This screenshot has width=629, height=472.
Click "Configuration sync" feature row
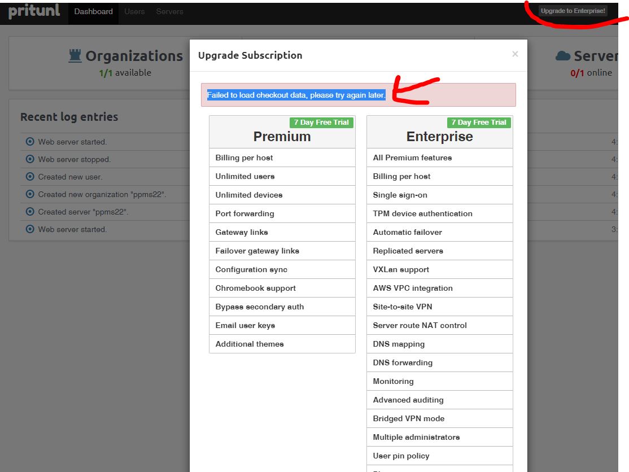tap(282, 269)
